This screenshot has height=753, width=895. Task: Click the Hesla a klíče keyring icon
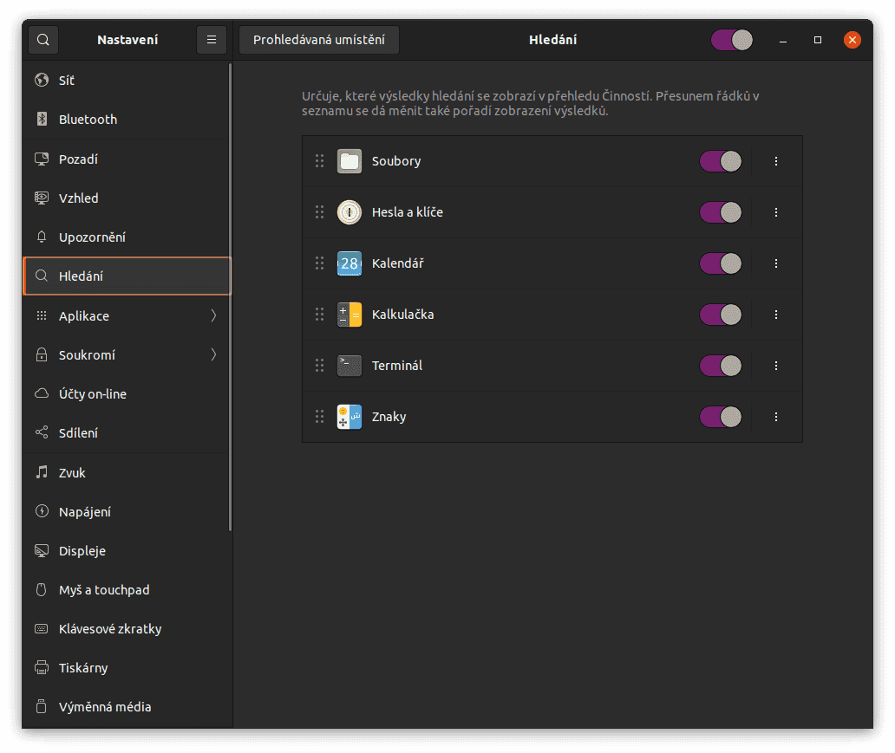(349, 211)
